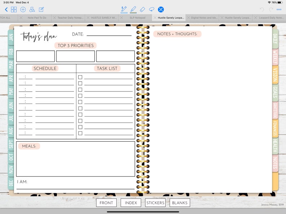
Task: Open the WEEKLY side tab
Action: tap(275, 57)
